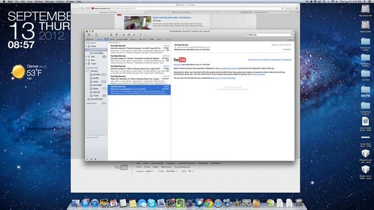Open the Mailbox menu
The width and height of the screenshot is (374, 210).
(39, 1)
